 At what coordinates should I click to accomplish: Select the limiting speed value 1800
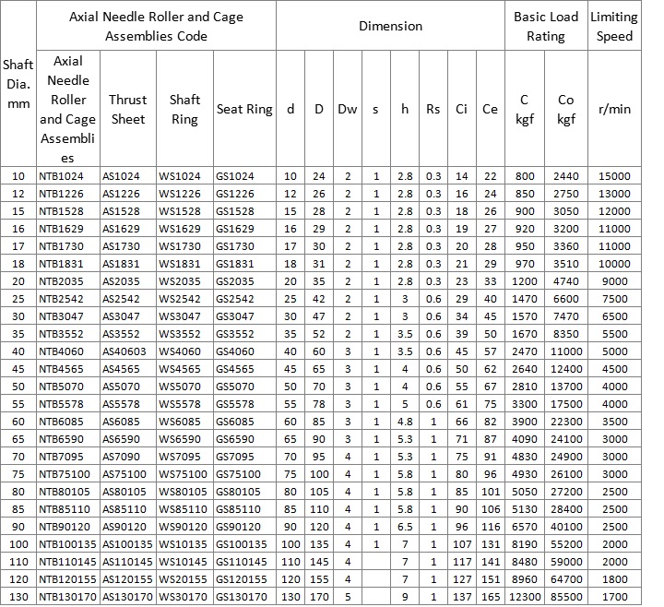(614, 579)
